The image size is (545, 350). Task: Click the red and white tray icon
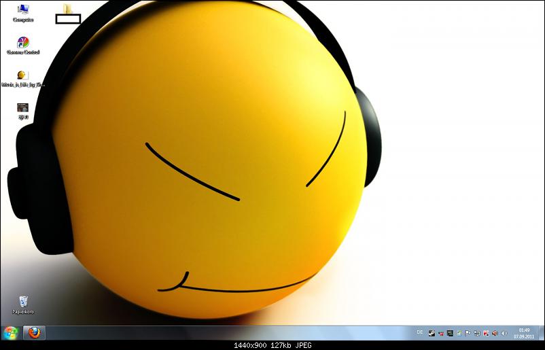(485, 333)
